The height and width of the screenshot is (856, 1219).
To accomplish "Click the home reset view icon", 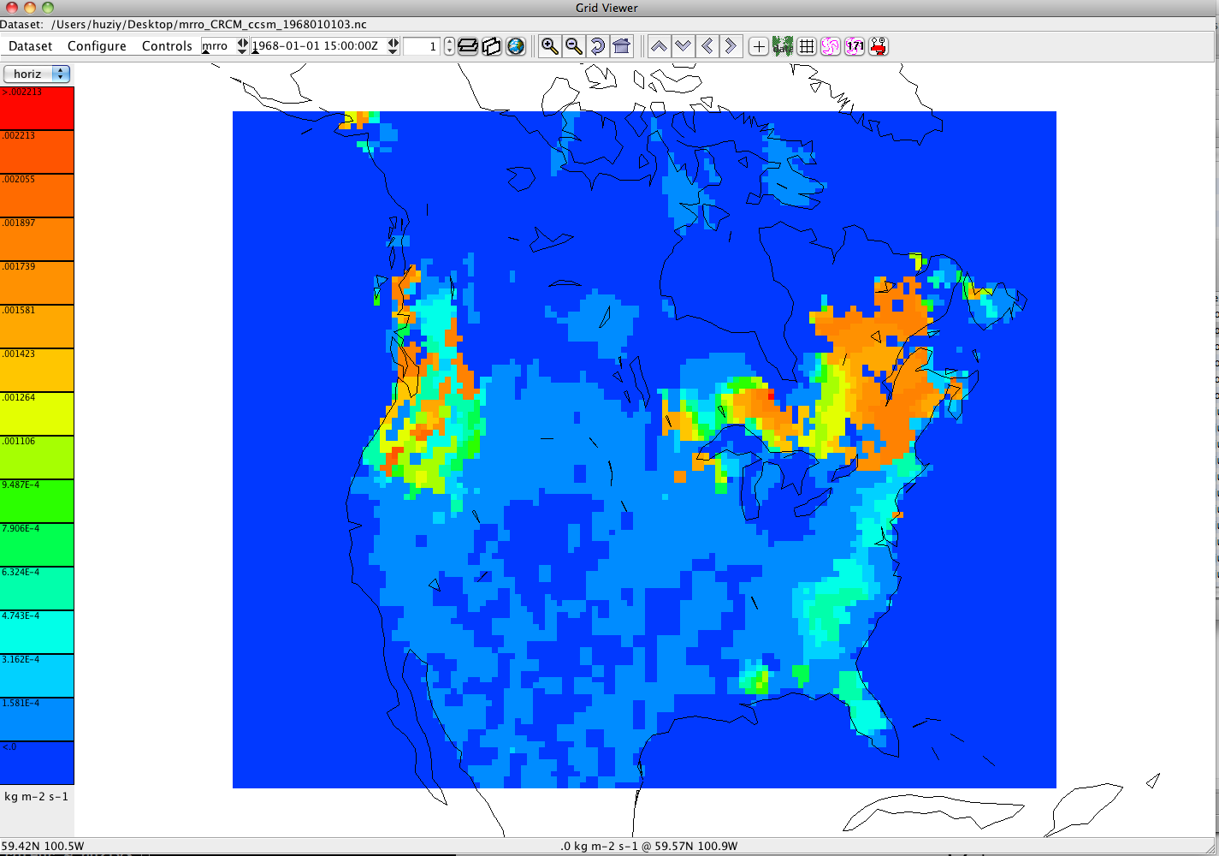I will pos(622,46).
